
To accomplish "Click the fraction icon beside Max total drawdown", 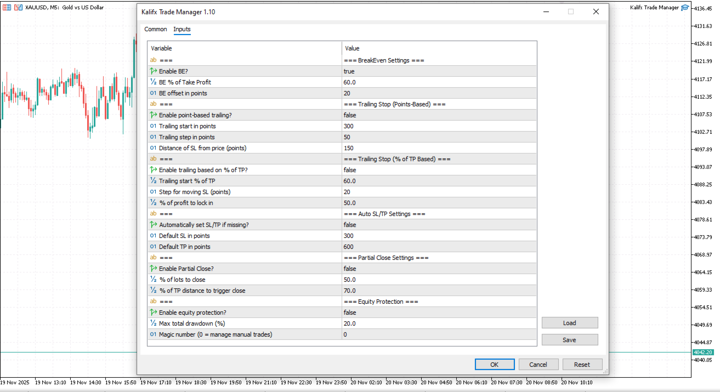I will 154,323.
